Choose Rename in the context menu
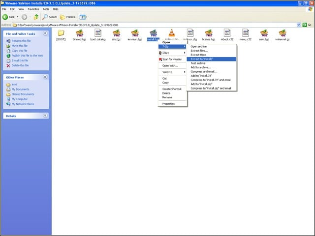The image size is (315, 236). tap(173, 97)
